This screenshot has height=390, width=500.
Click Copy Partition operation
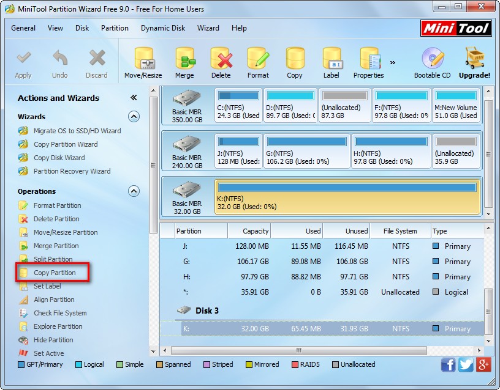(x=47, y=273)
